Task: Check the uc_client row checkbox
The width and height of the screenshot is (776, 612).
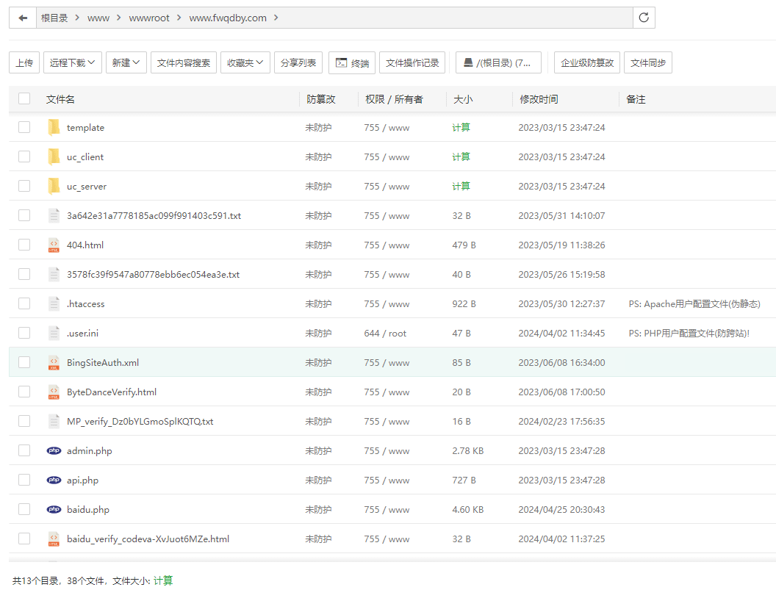Action: [24, 156]
